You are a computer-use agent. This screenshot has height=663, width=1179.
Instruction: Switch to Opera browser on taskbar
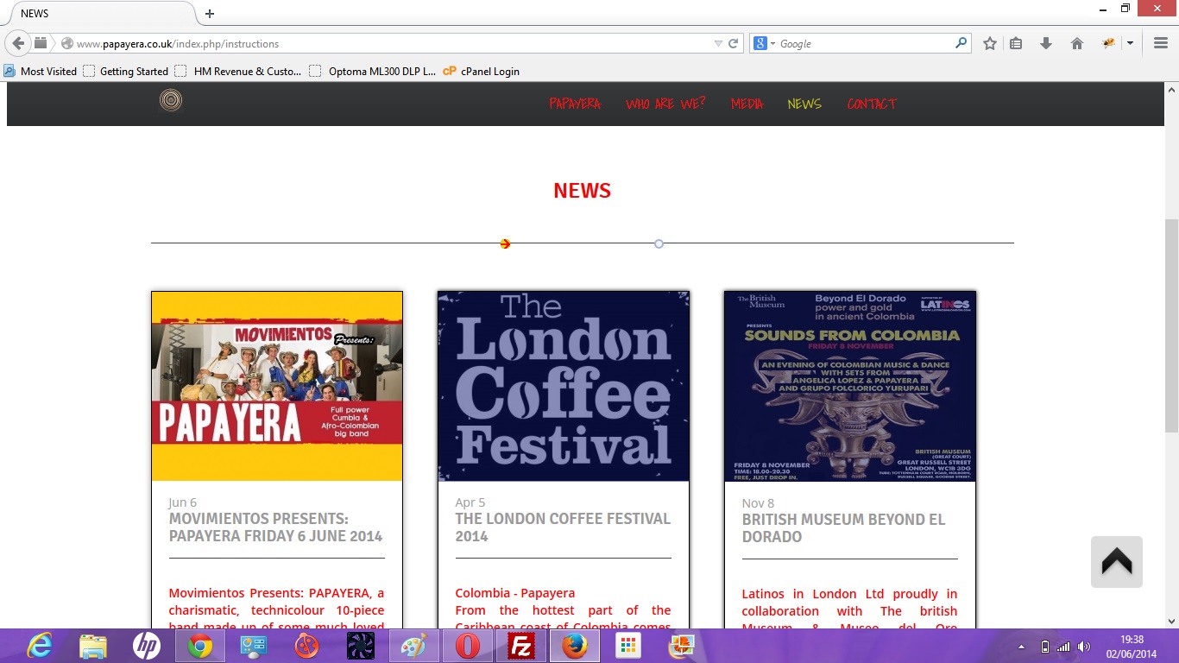[468, 646]
